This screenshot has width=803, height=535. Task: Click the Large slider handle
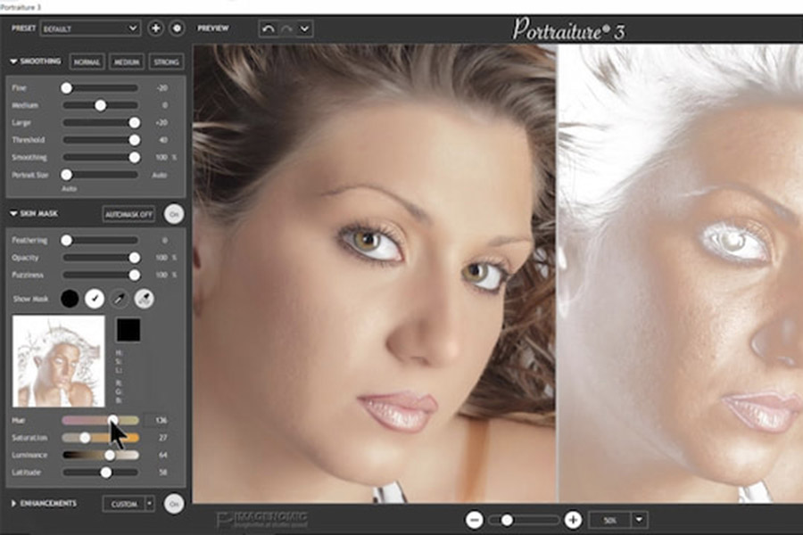[x=134, y=123]
